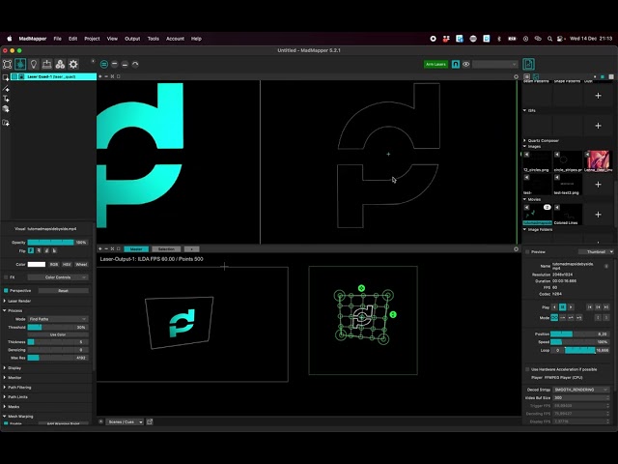Click the teal horizontal-lines round toolbar button
This screenshot has width=618, height=464.
(x=104, y=64)
